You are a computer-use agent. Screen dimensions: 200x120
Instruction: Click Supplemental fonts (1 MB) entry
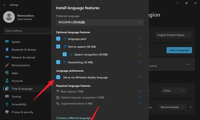click(x=77, y=103)
